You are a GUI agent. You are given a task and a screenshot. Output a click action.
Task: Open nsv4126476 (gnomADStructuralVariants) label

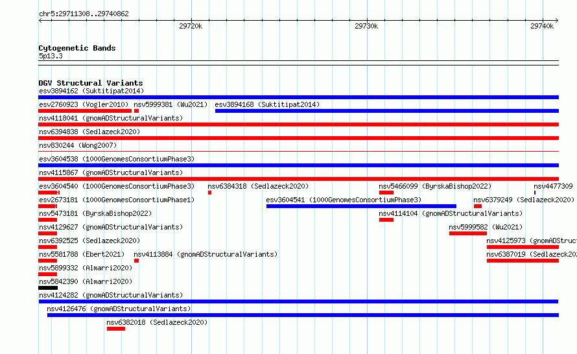tap(119, 309)
